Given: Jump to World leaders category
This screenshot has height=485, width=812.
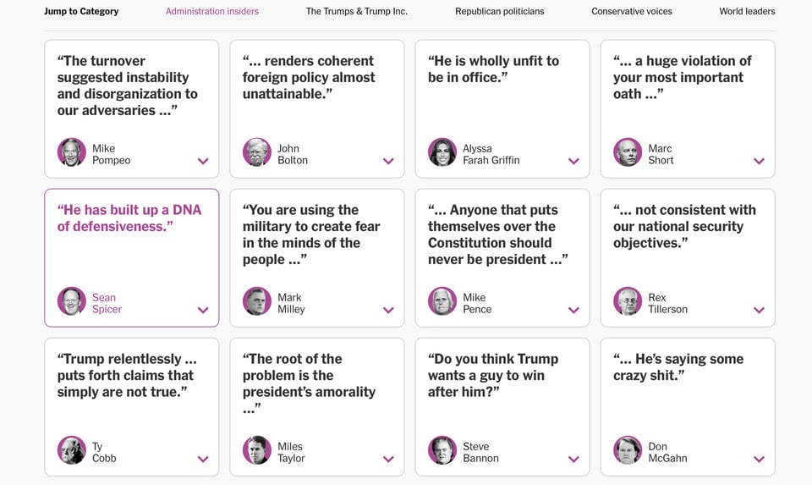Looking at the screenshot, I should (x=747, y=12).
